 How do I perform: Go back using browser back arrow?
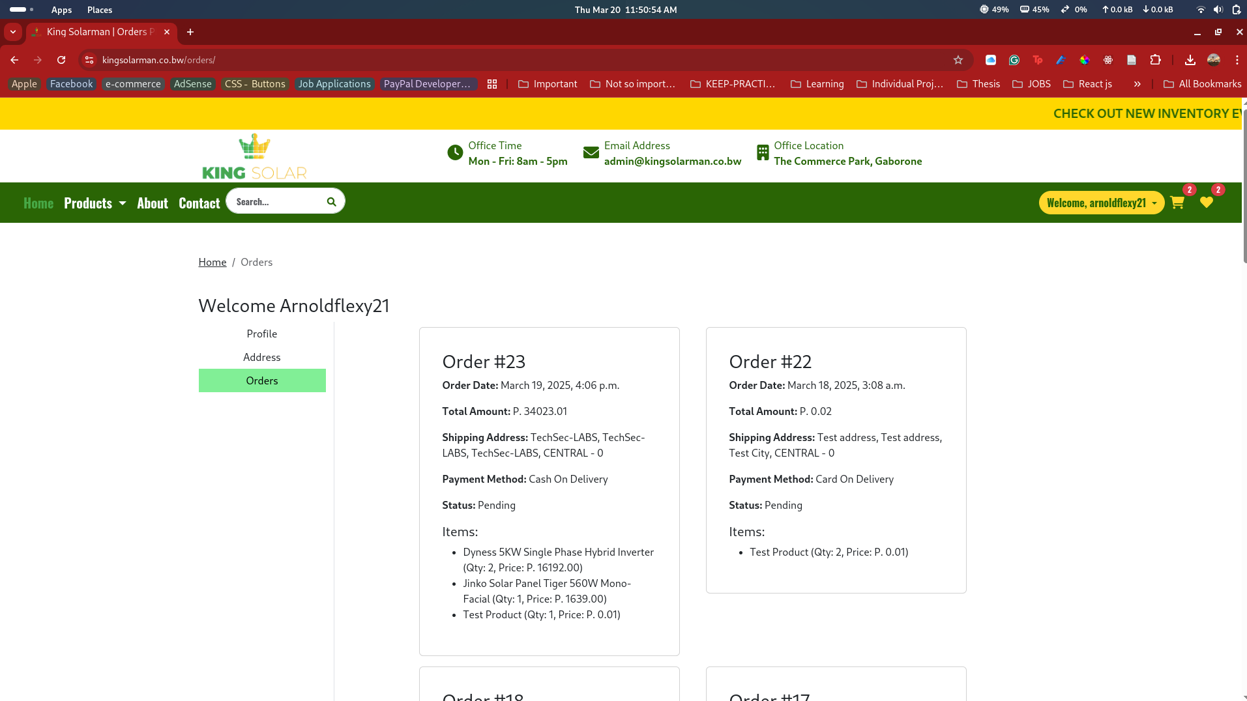pos(14,60)
